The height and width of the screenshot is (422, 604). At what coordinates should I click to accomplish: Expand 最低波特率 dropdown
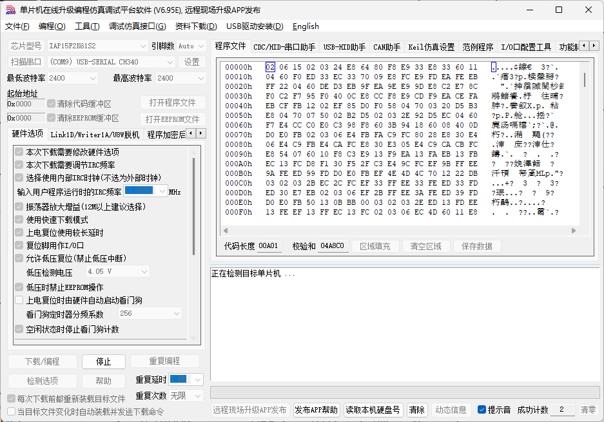click(x=92, y=78)
